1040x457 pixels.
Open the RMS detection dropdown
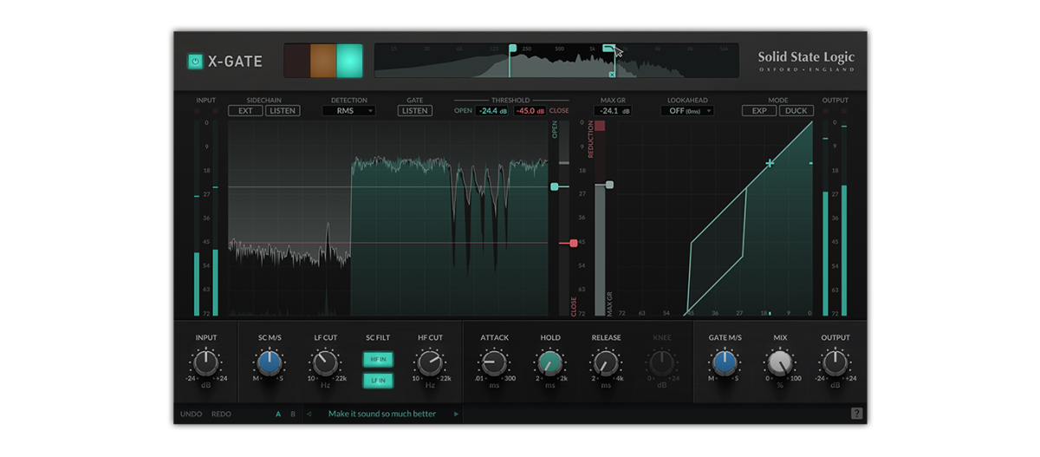349,111
